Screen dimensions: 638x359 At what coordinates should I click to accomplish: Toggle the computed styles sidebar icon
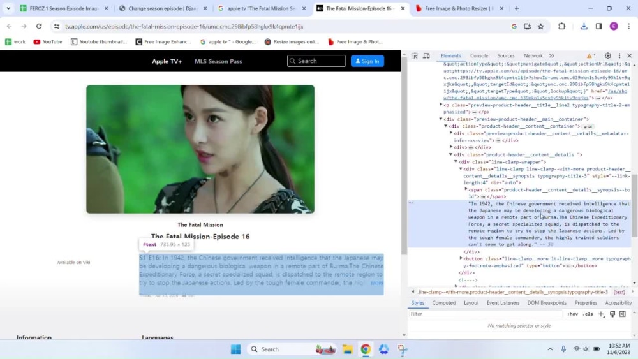click(x=623, y=314)
